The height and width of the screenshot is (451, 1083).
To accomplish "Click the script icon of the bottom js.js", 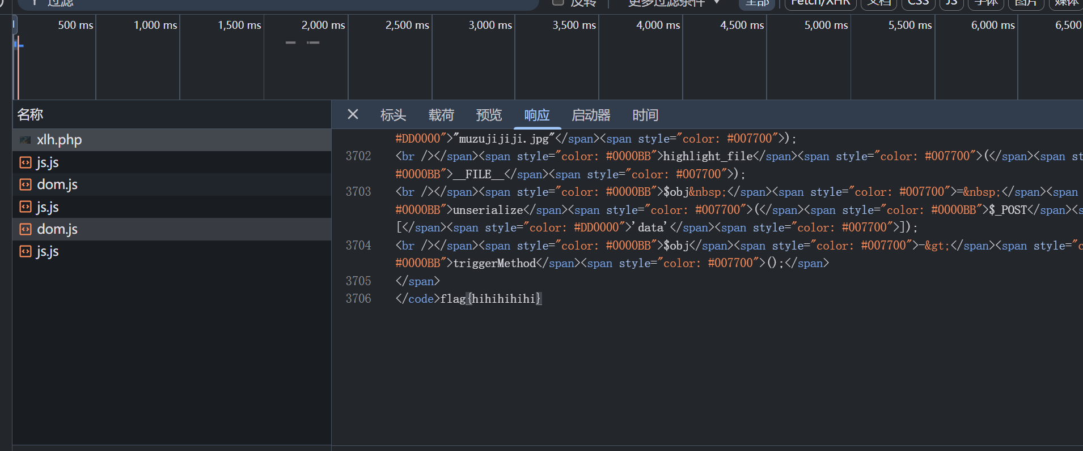I will [x=25, y=251].
